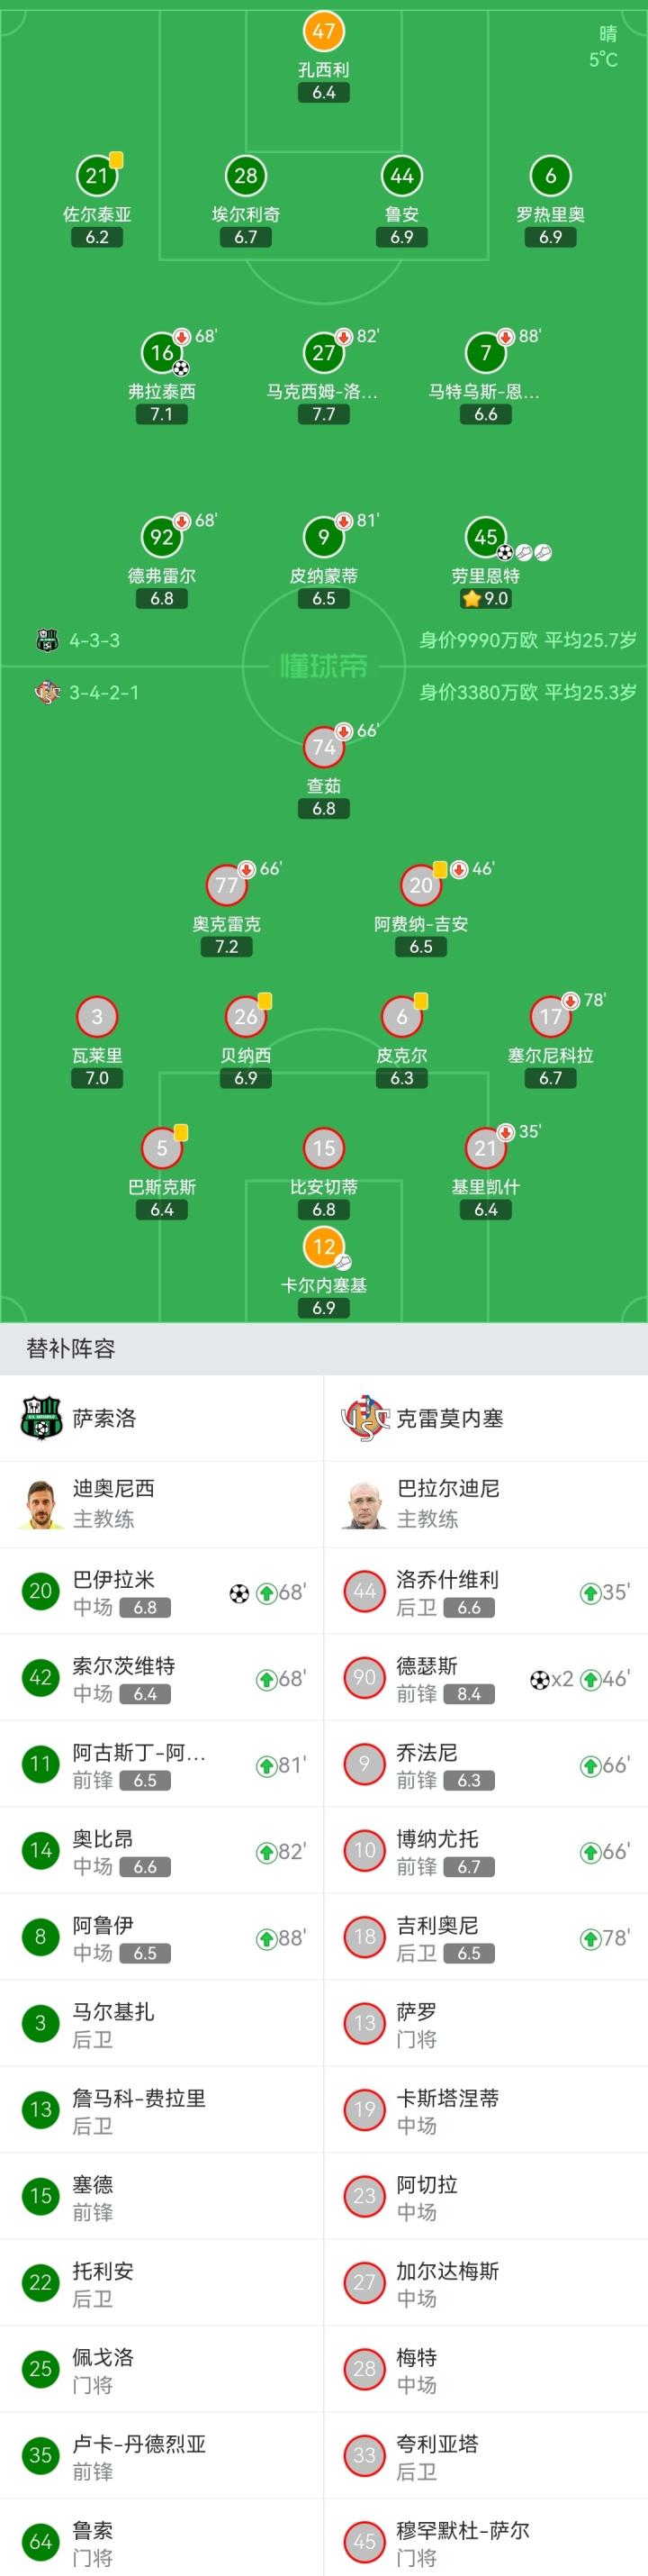
Task: Tap Sassuolo goalkeeper number 47 孔西利
Action: tap(323, 31)
